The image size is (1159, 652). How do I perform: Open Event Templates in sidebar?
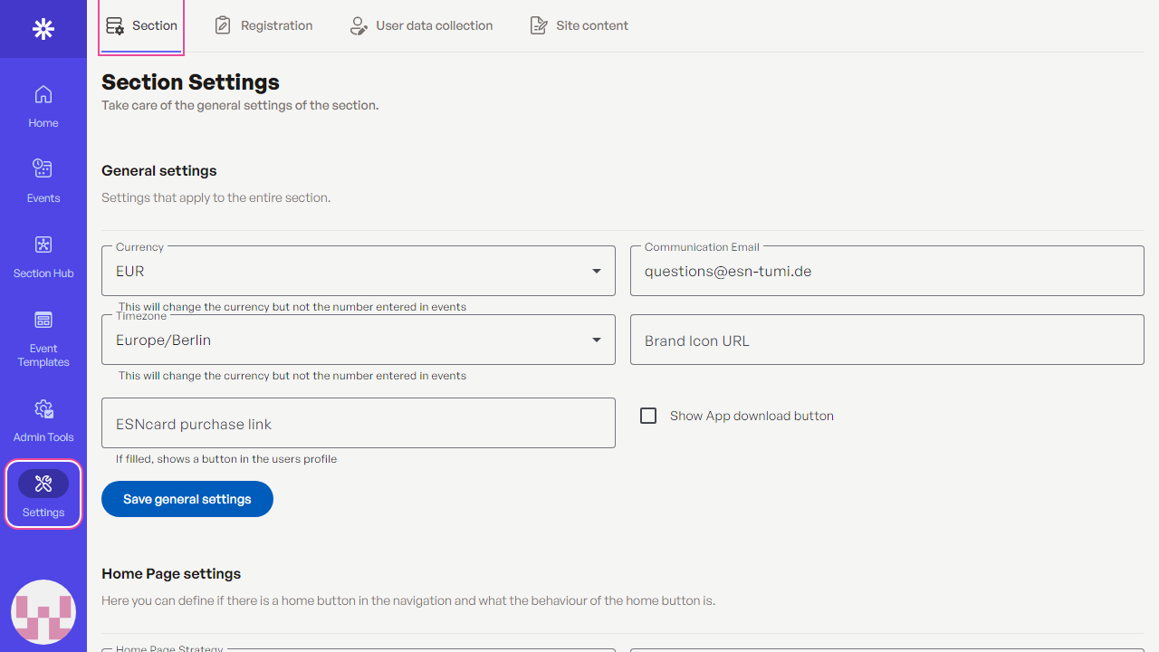click(43, 338)
